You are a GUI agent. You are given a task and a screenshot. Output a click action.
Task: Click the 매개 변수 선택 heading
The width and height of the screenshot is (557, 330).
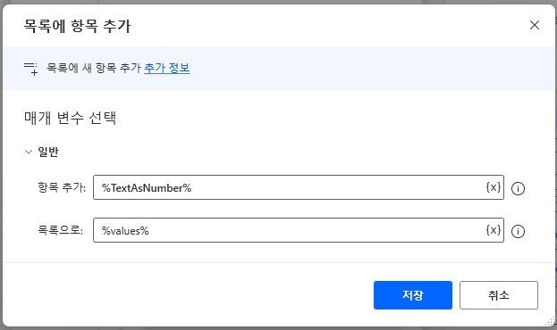(x=70, y=118)
